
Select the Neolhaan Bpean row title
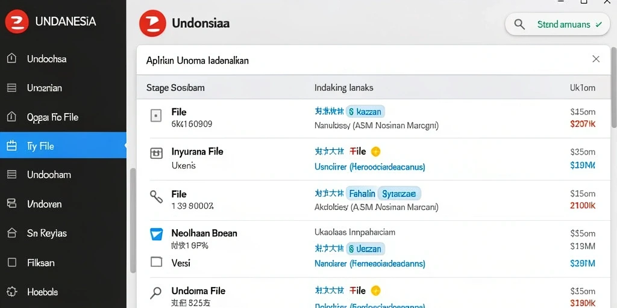[x=204, y=233]
